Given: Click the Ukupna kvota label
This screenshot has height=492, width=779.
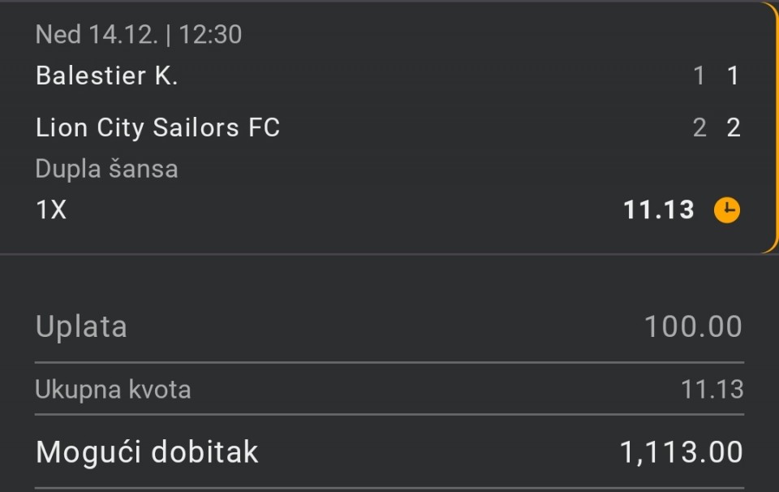Looking at the screenshot, I should tap(113, 390).
